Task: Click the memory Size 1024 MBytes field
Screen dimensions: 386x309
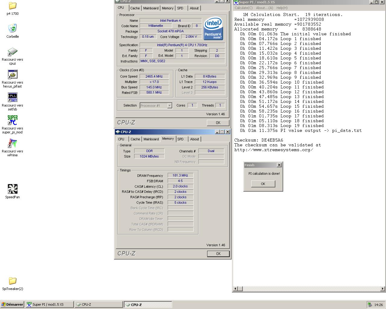Action: coord(149,156)
